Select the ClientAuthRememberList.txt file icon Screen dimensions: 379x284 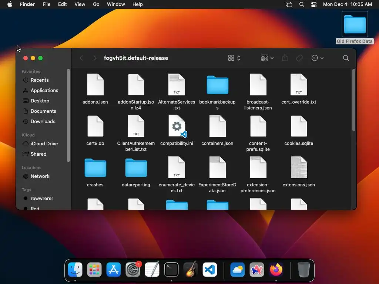coord(136,126)
